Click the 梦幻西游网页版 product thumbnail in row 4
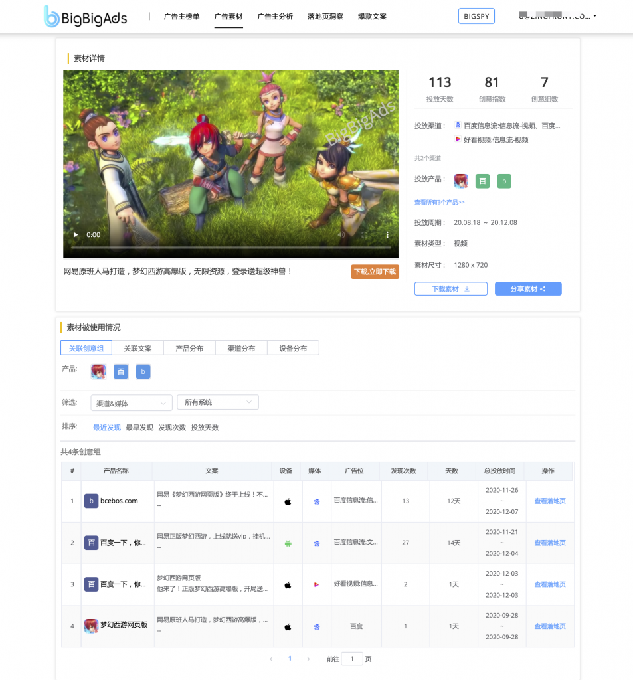The width and height of the screenshot is (633, 680). point(91,626)
